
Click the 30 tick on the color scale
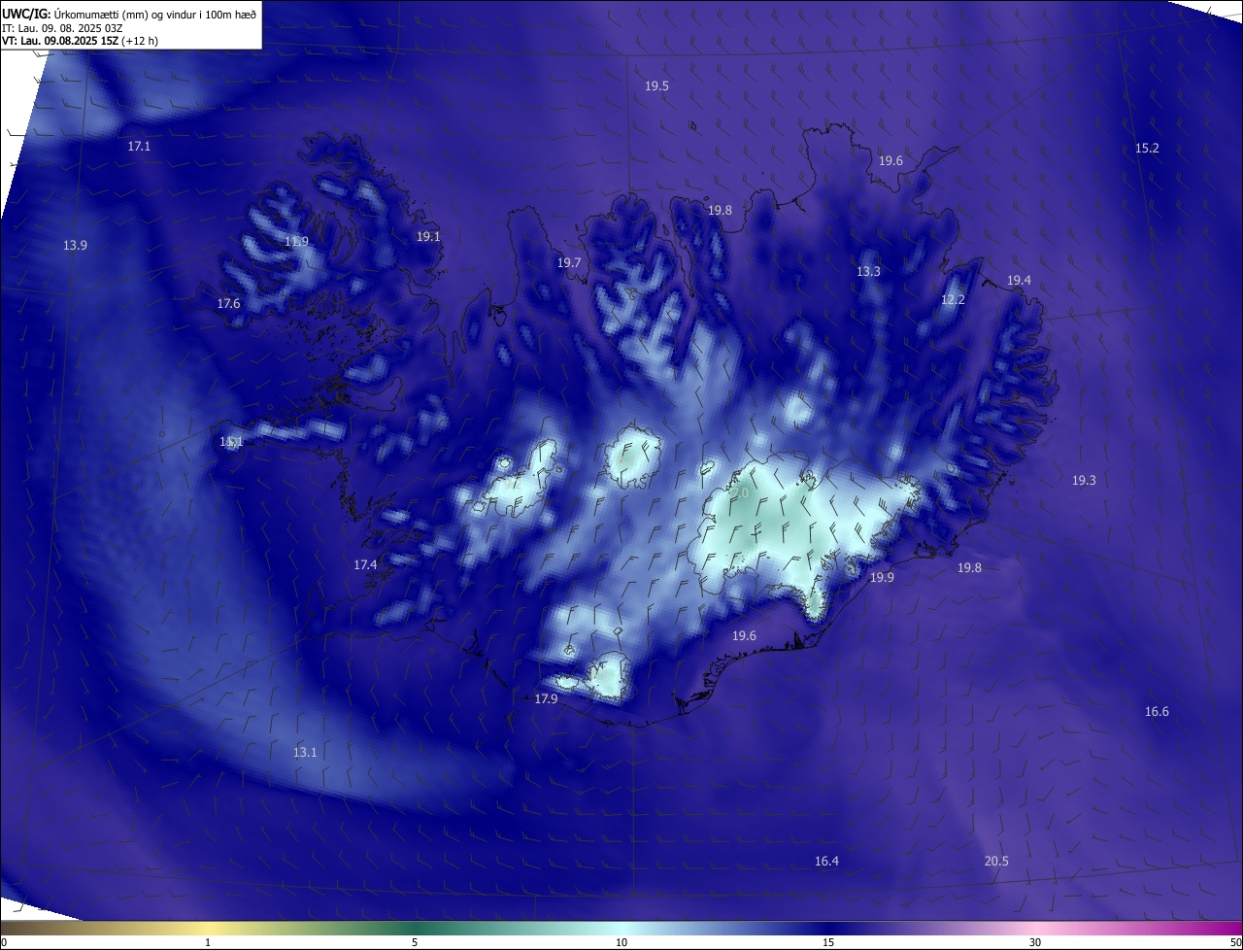tap(1035, 943)
